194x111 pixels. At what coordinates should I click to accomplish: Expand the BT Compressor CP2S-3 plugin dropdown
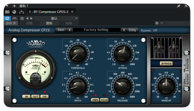pos(72,12)
